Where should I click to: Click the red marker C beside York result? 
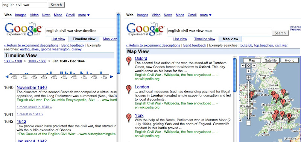[129, 118]
